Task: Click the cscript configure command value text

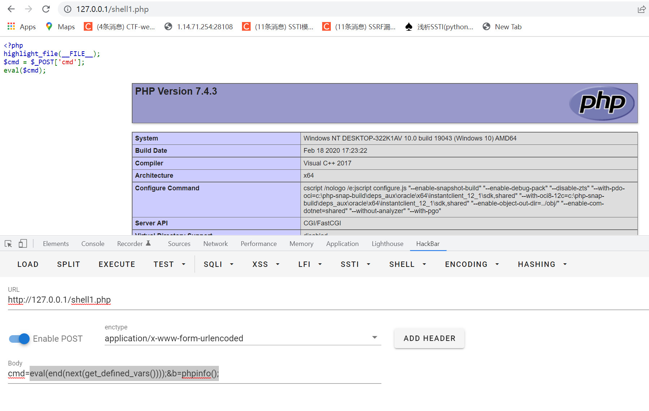Action: point(464,199)
